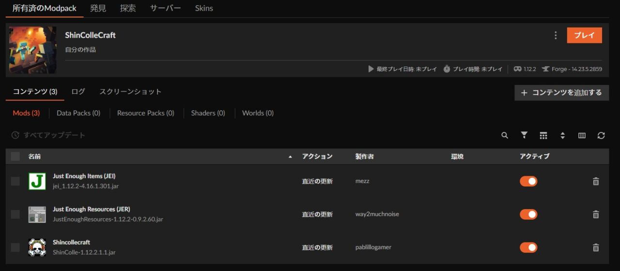Viewport: 620px width, 271px height.
Task: Switch to the 発見 tab
Action: (98, 8)
